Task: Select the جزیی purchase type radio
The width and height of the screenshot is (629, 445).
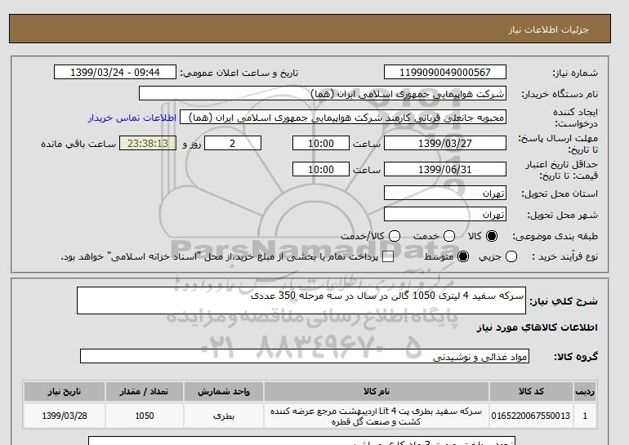Action: [x=511, y=256]
